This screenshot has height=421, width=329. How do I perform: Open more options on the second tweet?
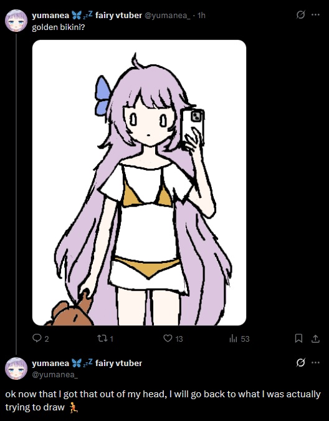coord(316,363)
